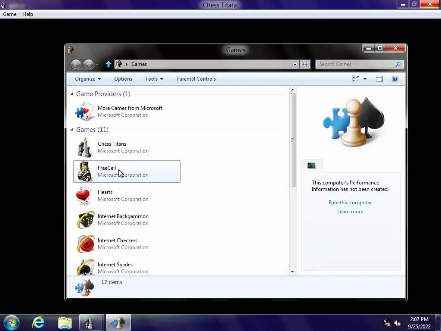The height and width of the screenshot is (331, 441).
Task: Click the large Games preview image
Action: (x=354, y=122)
